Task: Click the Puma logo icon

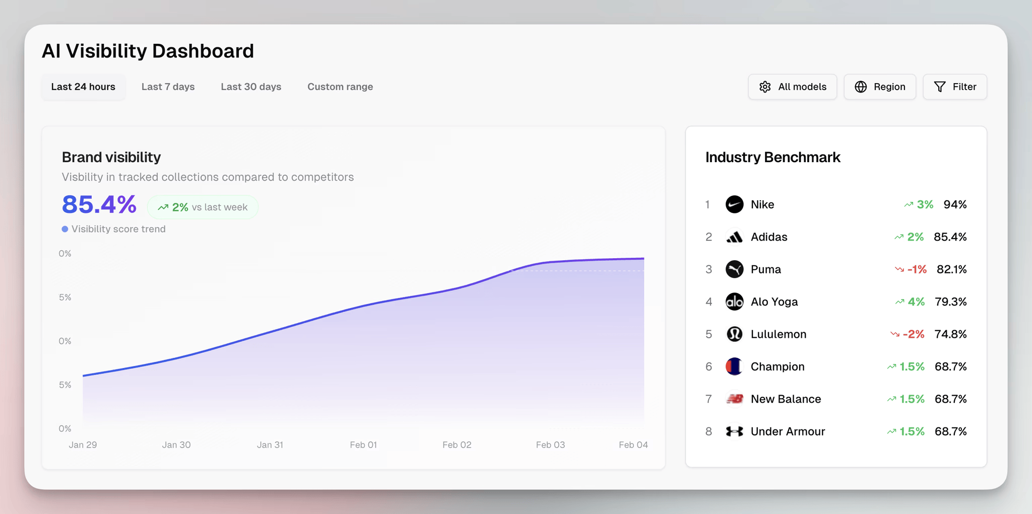Action: 735,269
